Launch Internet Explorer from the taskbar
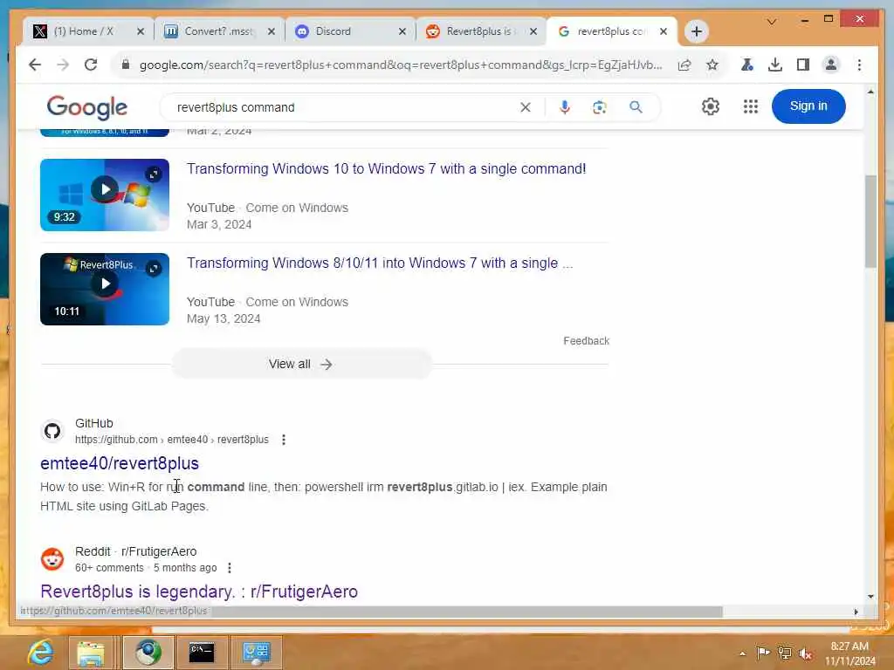 (x=40, y=653)
